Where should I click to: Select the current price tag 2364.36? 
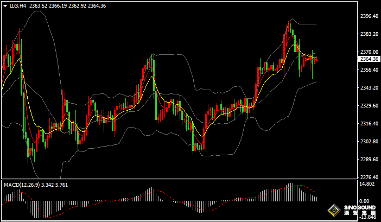click(x=369, y=59)
